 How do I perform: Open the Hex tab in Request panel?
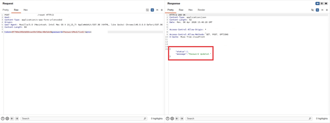click(25, 10)
